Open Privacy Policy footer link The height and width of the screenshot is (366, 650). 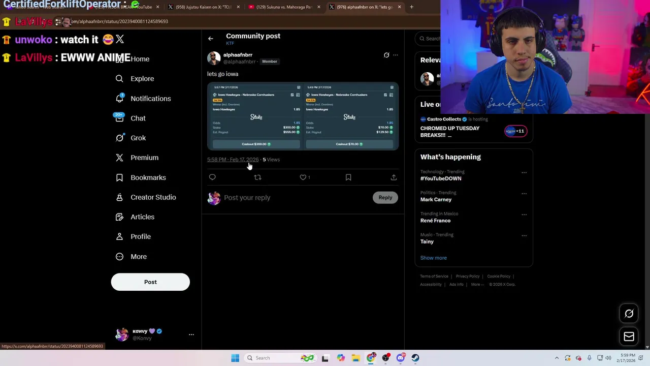(x=468, y=277)
